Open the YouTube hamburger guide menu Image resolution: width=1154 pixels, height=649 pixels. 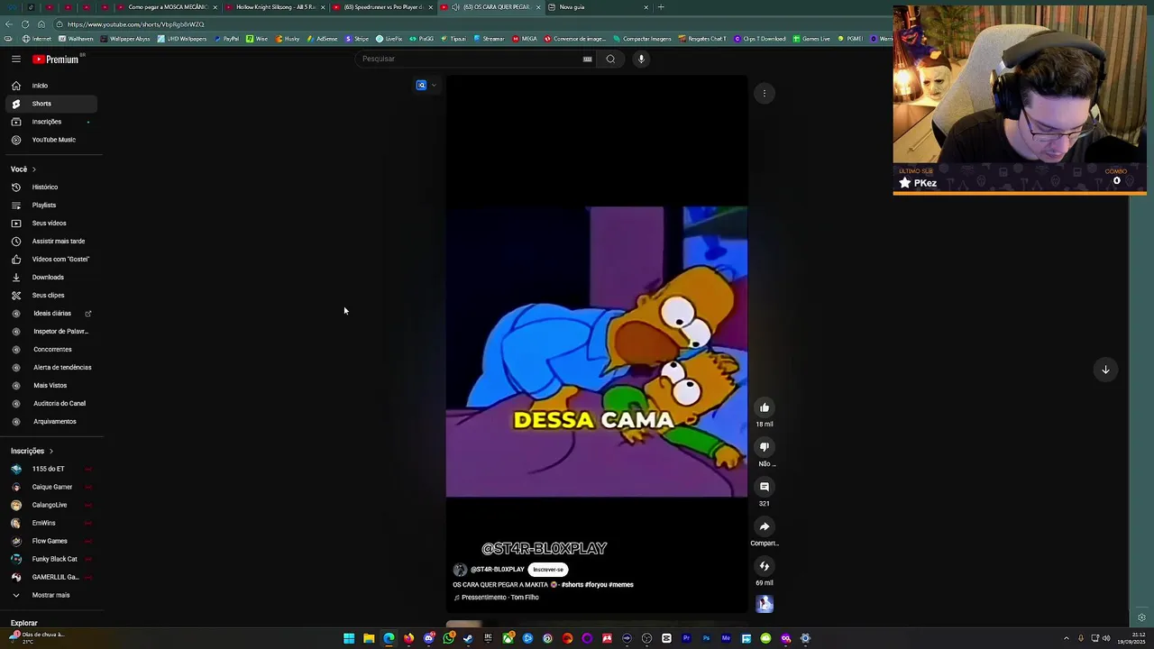pyautogui.click(x=15, y=59)
